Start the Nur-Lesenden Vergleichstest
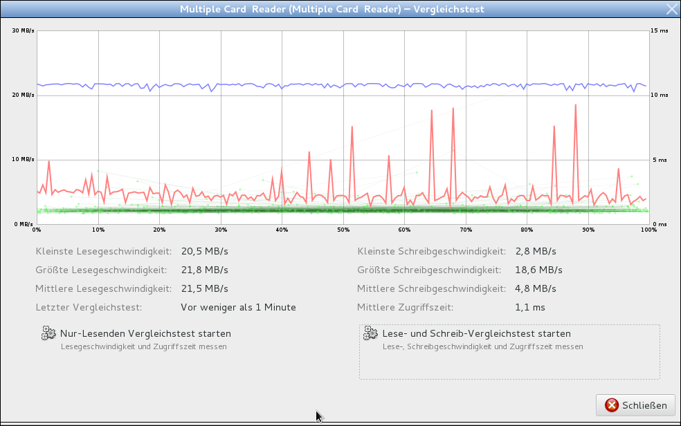681x426 pixels. pyautogui.click(x=145, y=333)
